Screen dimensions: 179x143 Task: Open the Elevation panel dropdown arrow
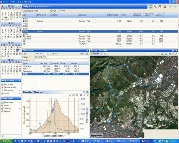click(88, 51)
